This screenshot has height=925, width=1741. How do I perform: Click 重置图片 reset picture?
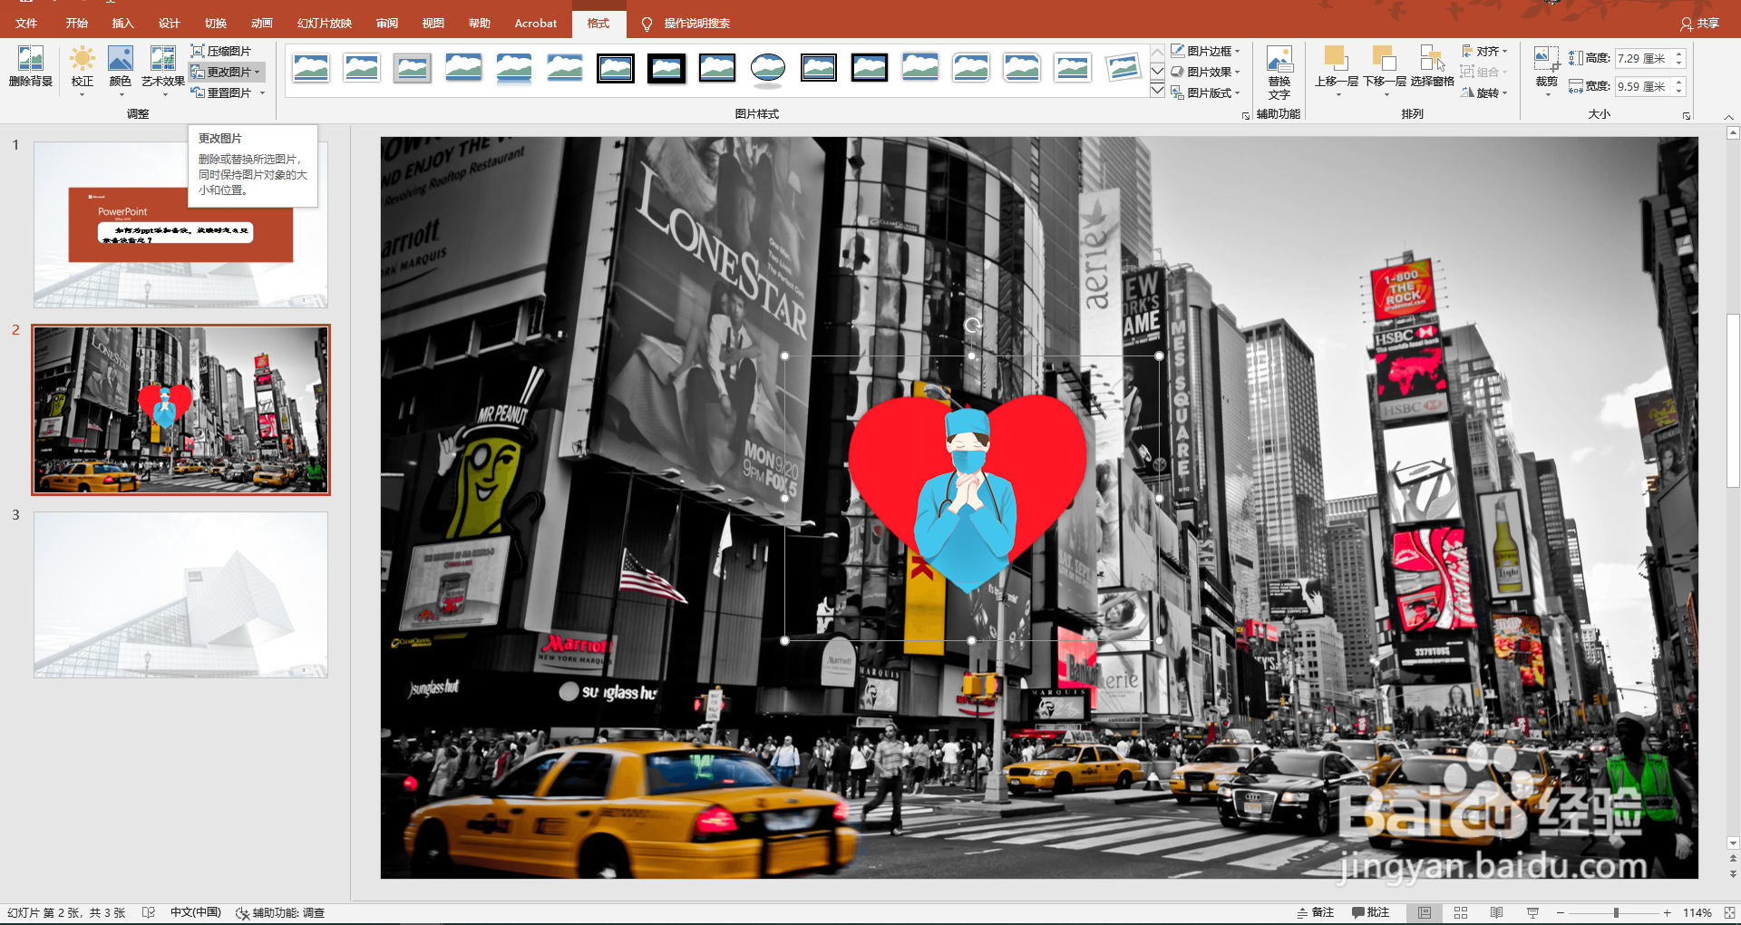[221, 92]
